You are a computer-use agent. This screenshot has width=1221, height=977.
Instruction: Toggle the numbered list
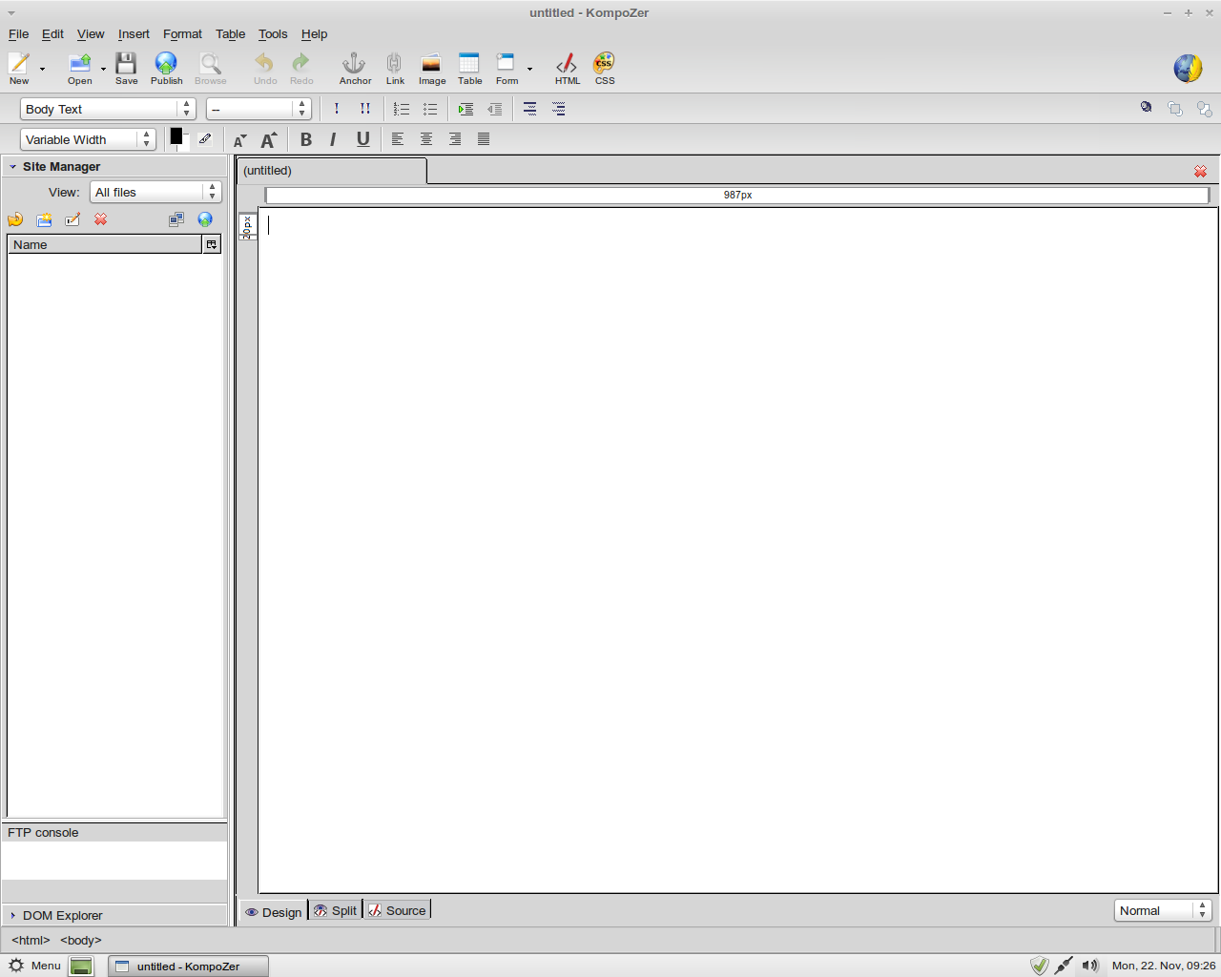(x=402, y=109)
